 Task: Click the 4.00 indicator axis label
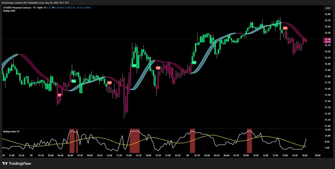pos(328,147)
